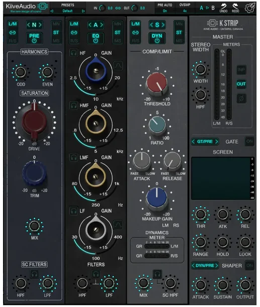
Task: Select MS mode in DYN module
Action: (x=179, y=41)
